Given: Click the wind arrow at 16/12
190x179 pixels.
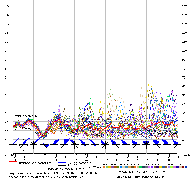Looking at the screenshot, I should (x=44, y=145).
